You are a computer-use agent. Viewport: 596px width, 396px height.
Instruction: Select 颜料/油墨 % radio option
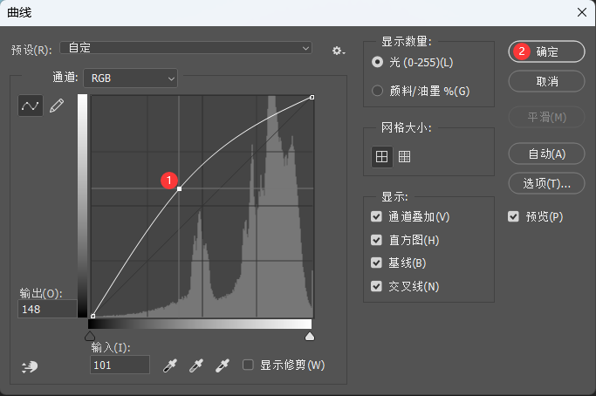377,91
